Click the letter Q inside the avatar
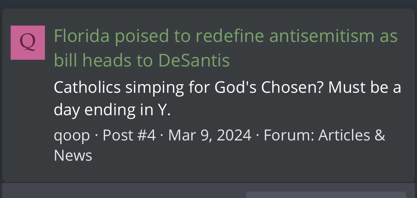Viewport: 417px width, 198px height. click(28, 42)
